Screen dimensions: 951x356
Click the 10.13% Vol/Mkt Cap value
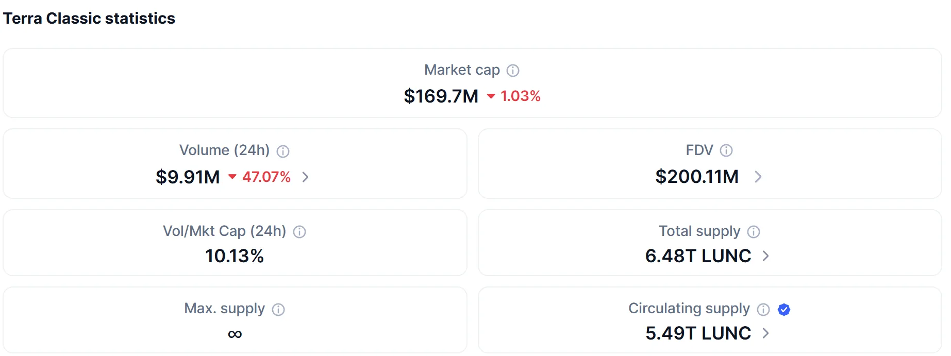pyautogui.click(x=235, y=256)
